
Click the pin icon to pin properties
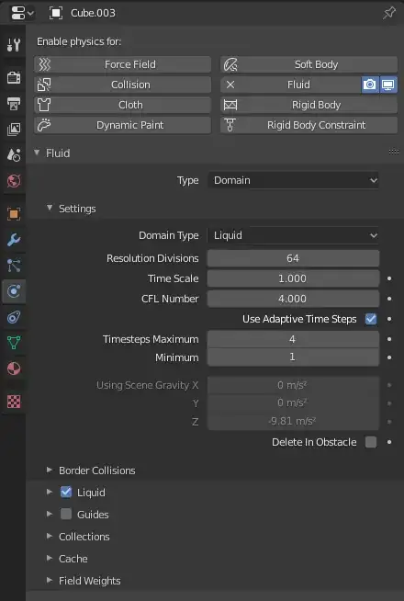(x=389, y=13)
